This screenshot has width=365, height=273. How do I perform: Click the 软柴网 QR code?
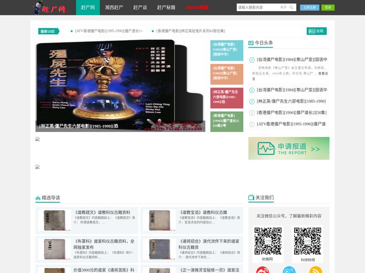[268, 241]
